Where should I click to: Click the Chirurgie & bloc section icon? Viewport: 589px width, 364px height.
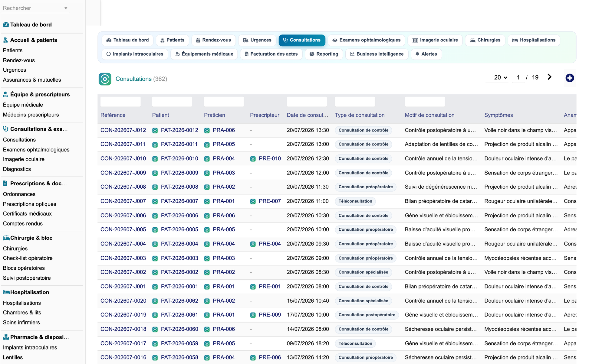point(6,238)
